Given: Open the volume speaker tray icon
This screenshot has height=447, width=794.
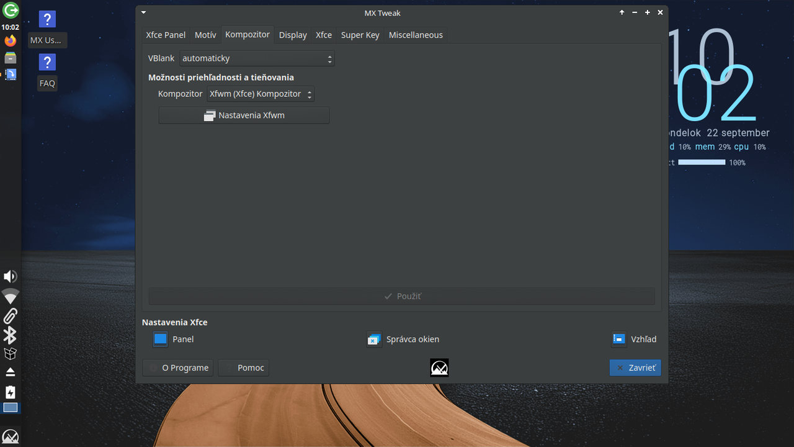Looking at the screenshot, I should tap(11, 276).
